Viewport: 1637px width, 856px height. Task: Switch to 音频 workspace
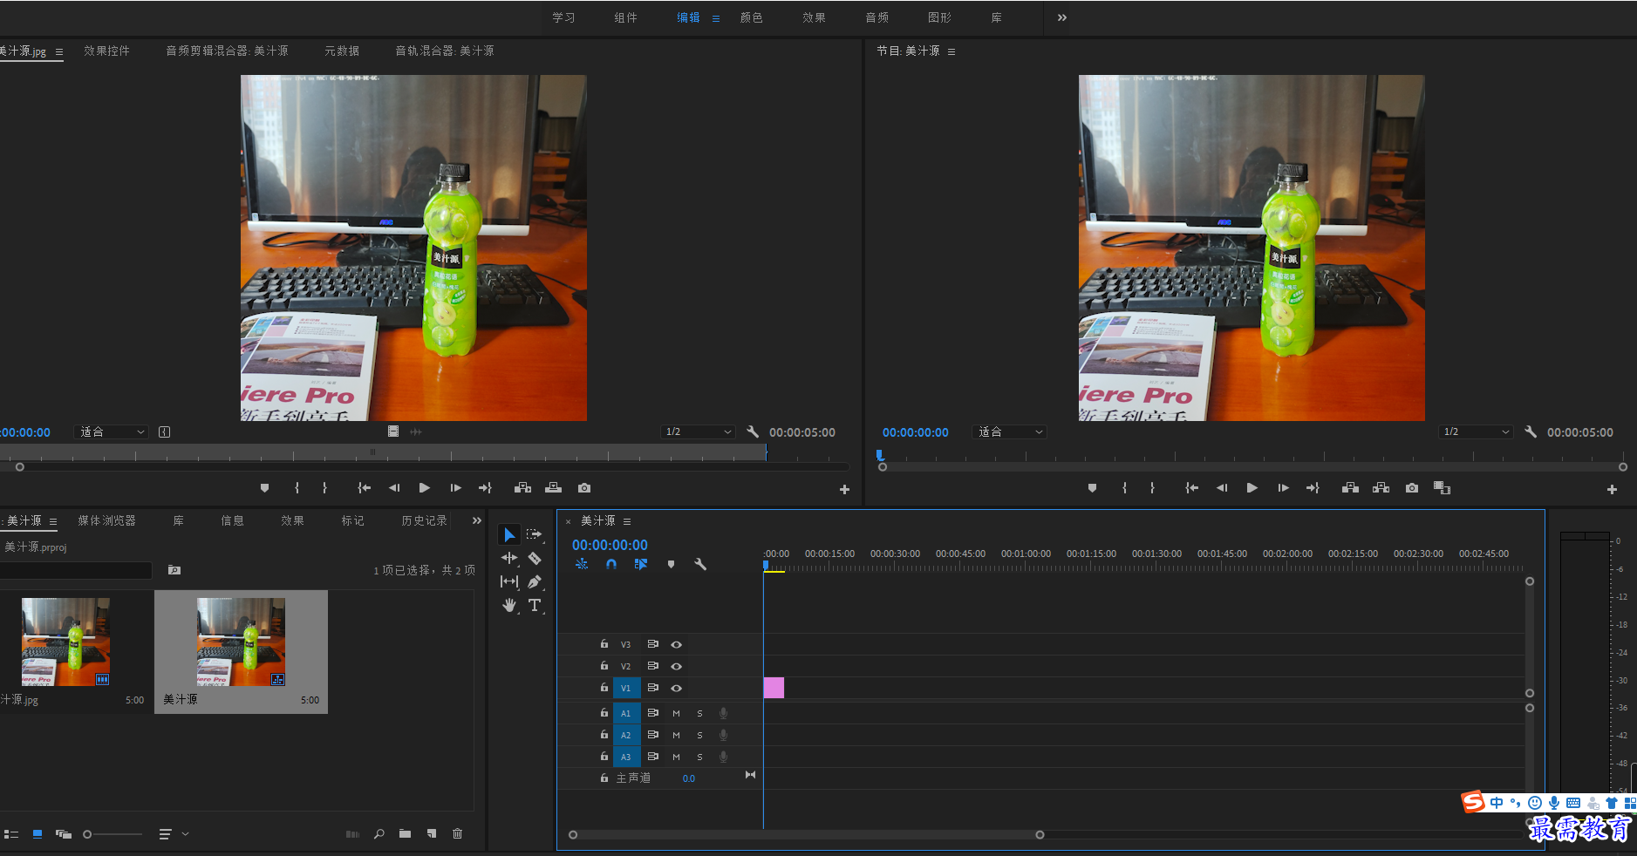point(876,17)
